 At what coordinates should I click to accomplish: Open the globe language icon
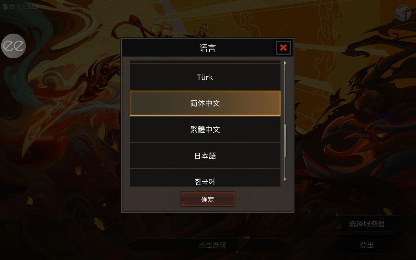coord(403,13)
